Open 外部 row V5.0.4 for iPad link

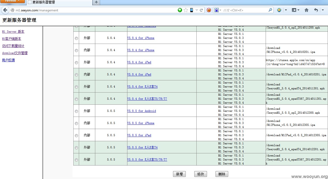(x=139, y=62)
